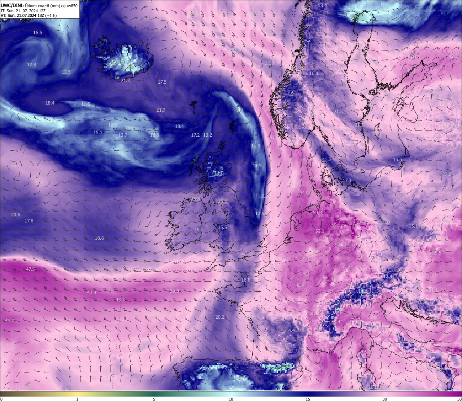462x402 pixels.
Task: Click the 13.4 value at top edge
Action: point(322,6)
